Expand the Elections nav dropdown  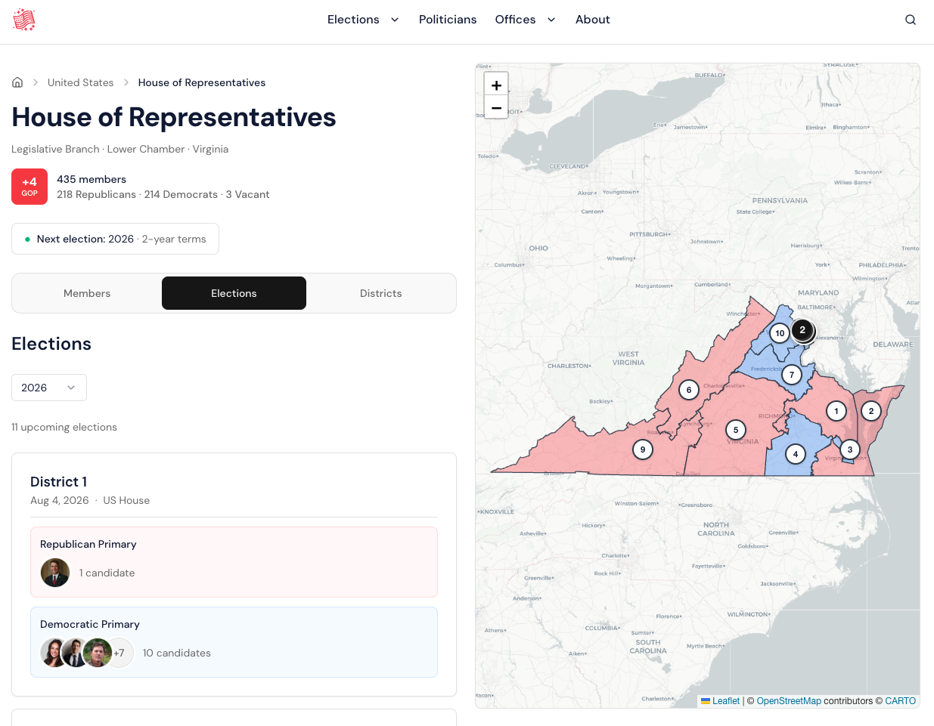[362, 20]
